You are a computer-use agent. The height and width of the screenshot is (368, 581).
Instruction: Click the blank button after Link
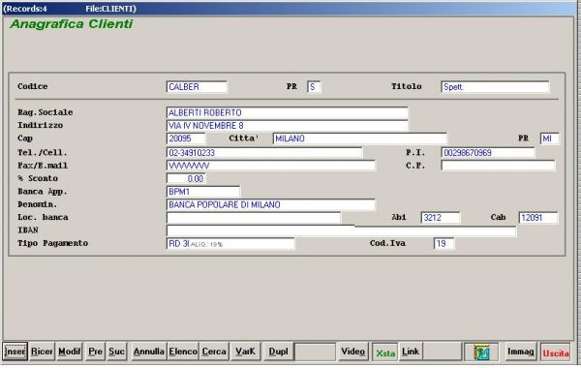(443, 352)
